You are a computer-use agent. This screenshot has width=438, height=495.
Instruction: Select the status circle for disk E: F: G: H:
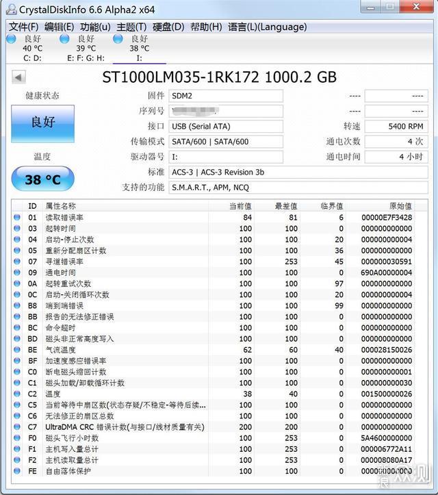click(64, 39)
